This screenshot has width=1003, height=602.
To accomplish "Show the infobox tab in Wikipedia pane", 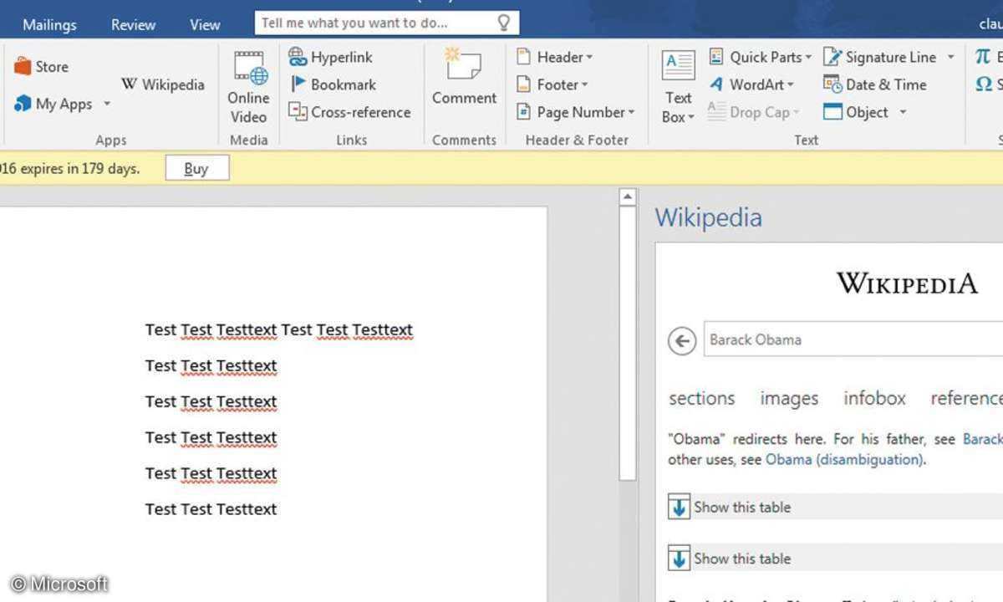I will (x=874, y=399).
